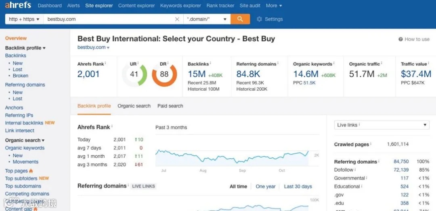Click the info icon beside UR
436x211 pixels.
[x=138, y=63]
